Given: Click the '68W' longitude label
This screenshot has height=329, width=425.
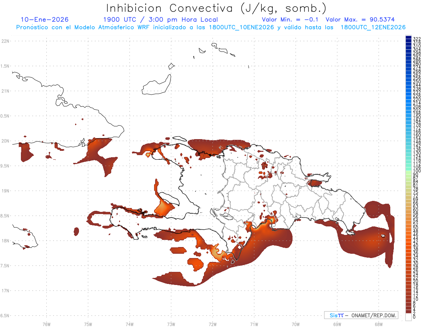Looking at the screenshot, I should click(x=379, y=324).
